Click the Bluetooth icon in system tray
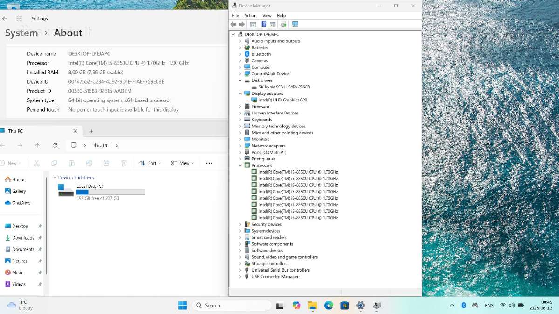 (x=464, y=305)
